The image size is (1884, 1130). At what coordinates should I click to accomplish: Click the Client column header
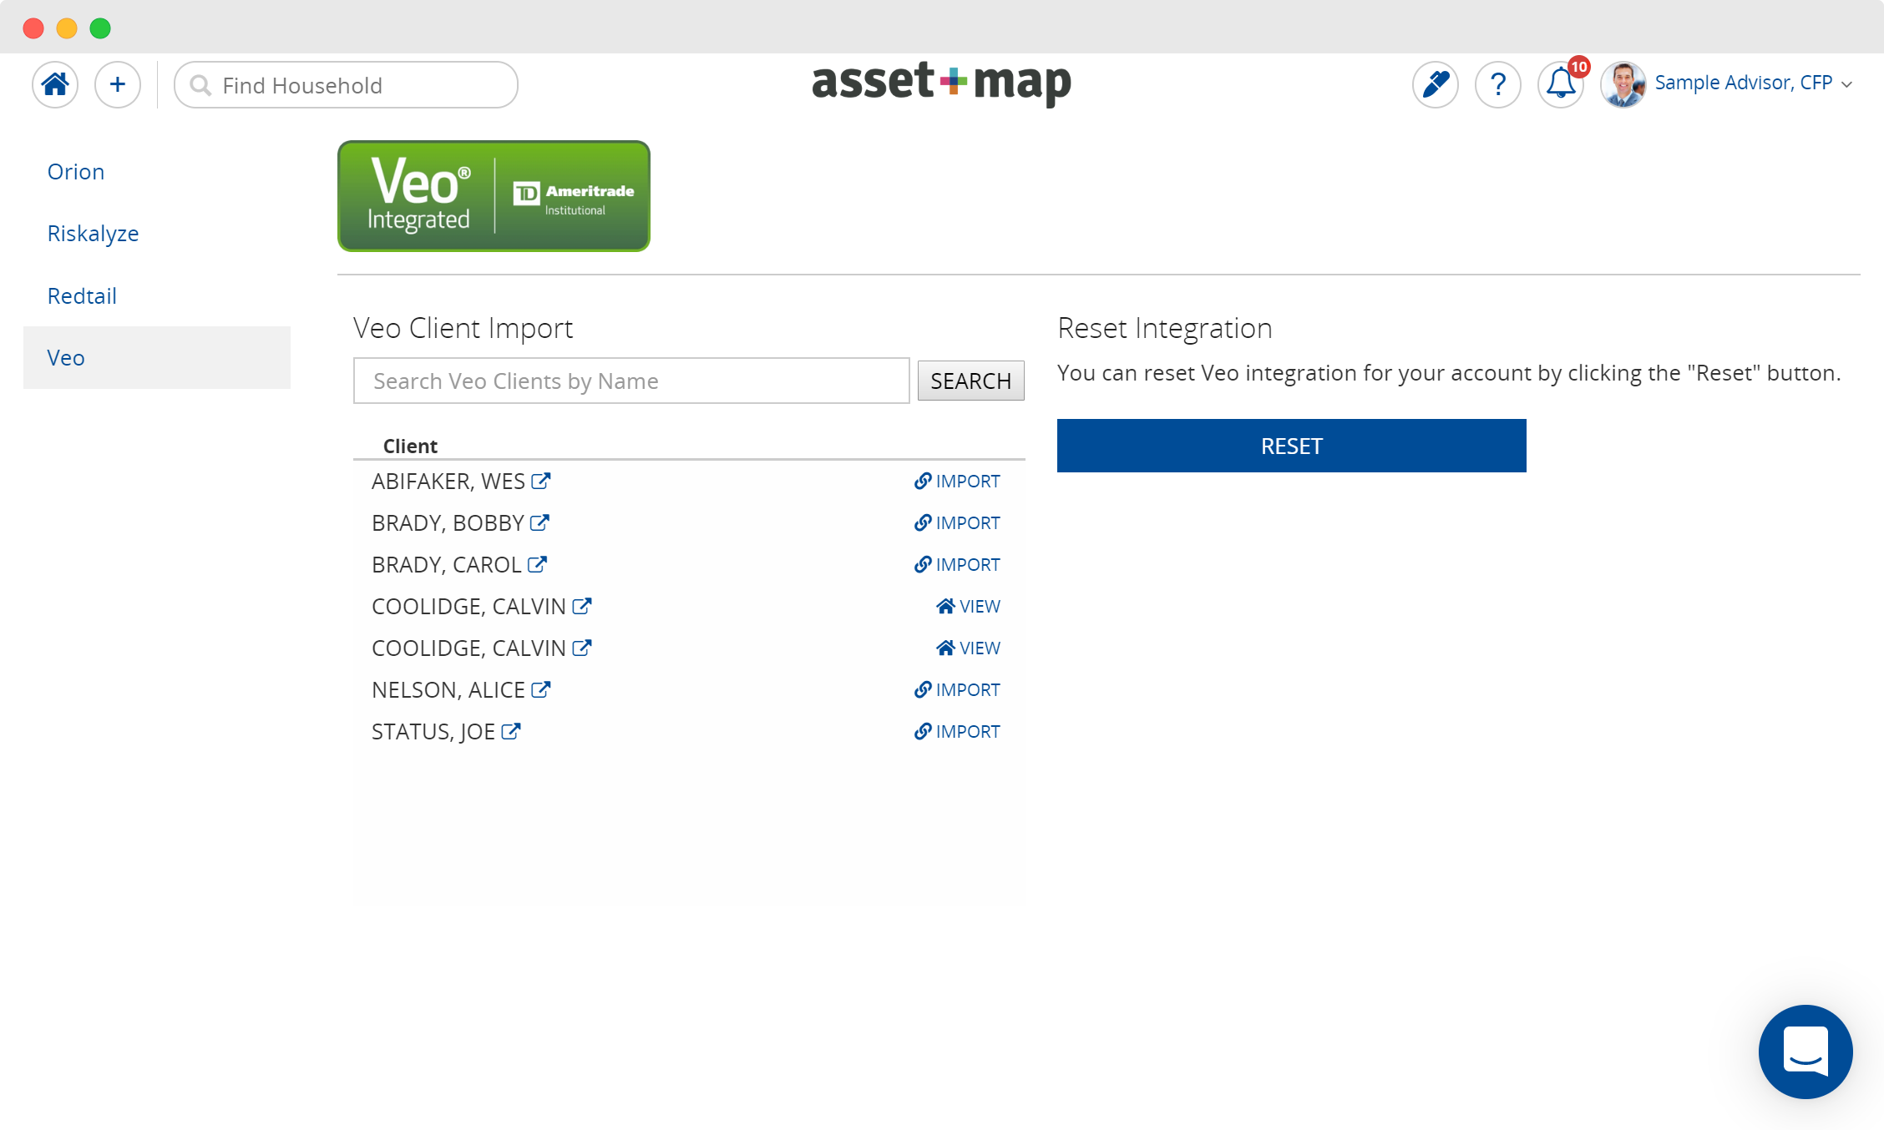[x=410, y=446]
